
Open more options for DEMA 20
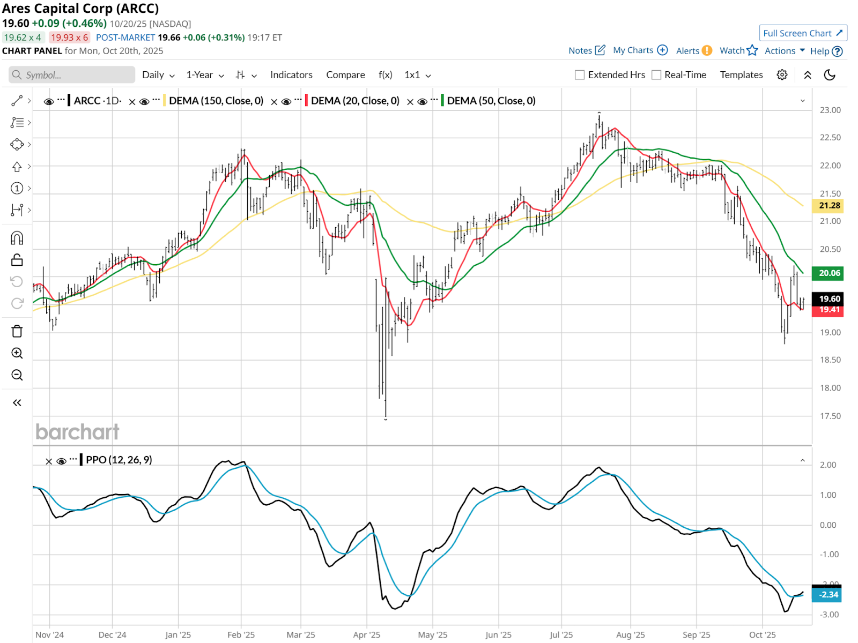pyautogui.click(x=298, y=100)
